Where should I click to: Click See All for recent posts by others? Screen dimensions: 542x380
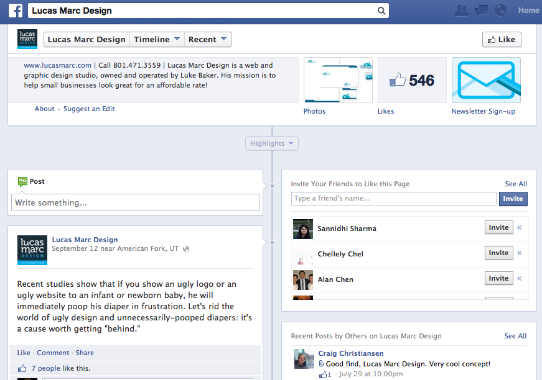pos(515,336)
